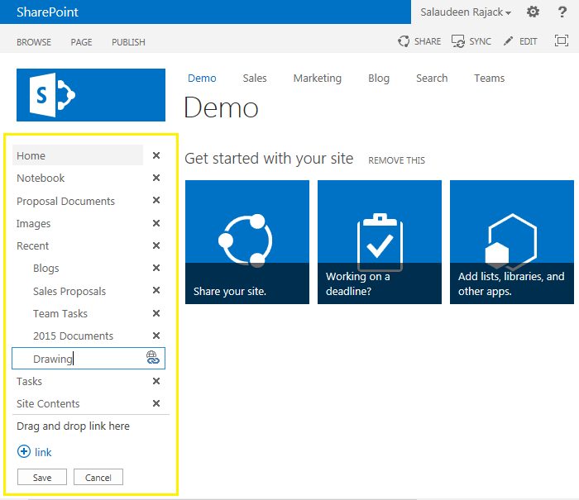Select the Images quick launch item
579x500 pixels.
click(34, 224)
